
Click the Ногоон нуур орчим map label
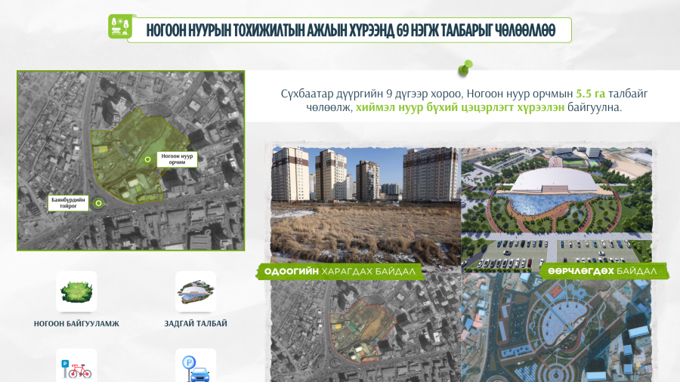pyautogui.click(x=177, y=159)
